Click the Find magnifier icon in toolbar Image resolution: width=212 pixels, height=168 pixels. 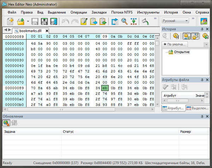pyautogui.click(x=124, y=22)
